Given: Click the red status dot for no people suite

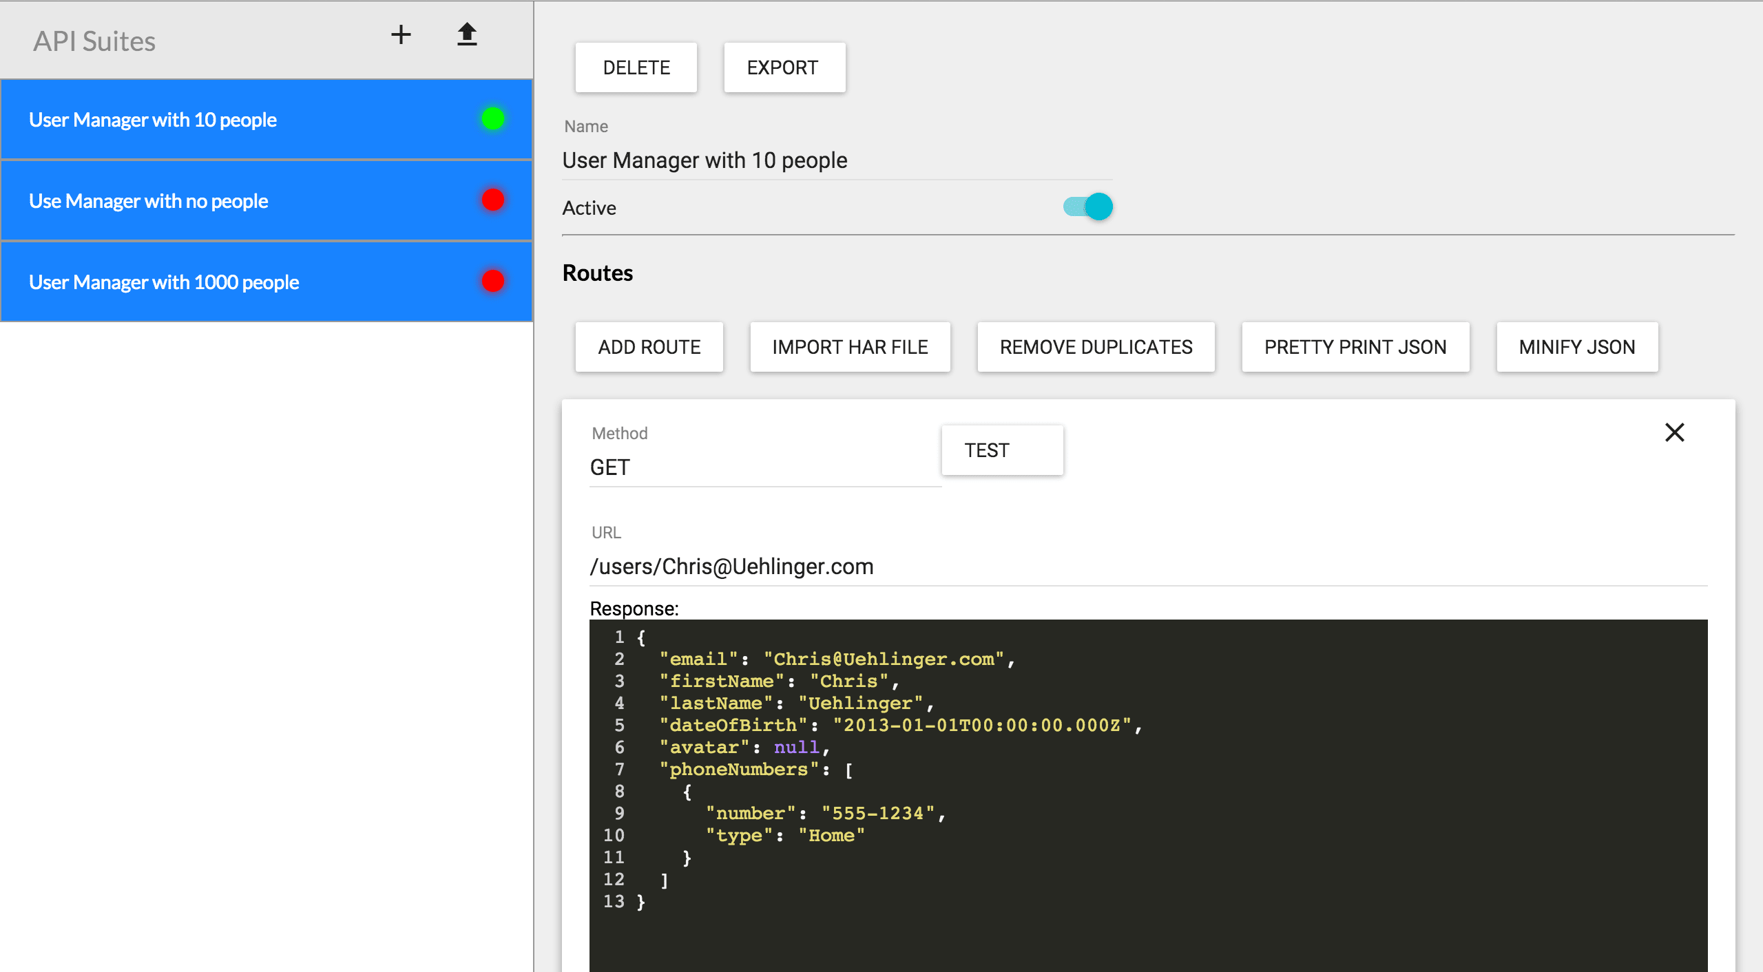Looking at the screenshot, I should tap(492, 200).
